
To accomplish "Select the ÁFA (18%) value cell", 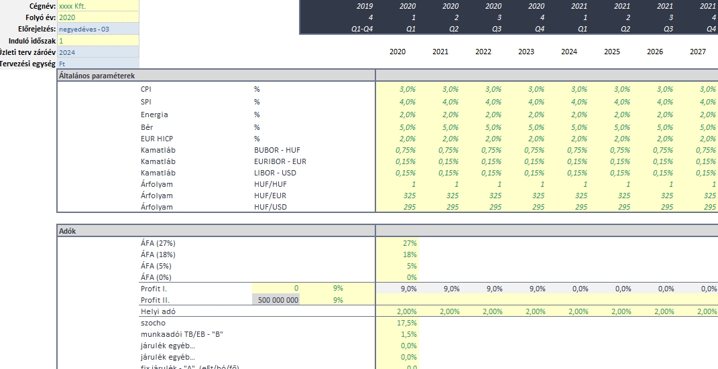I will 398,254.
